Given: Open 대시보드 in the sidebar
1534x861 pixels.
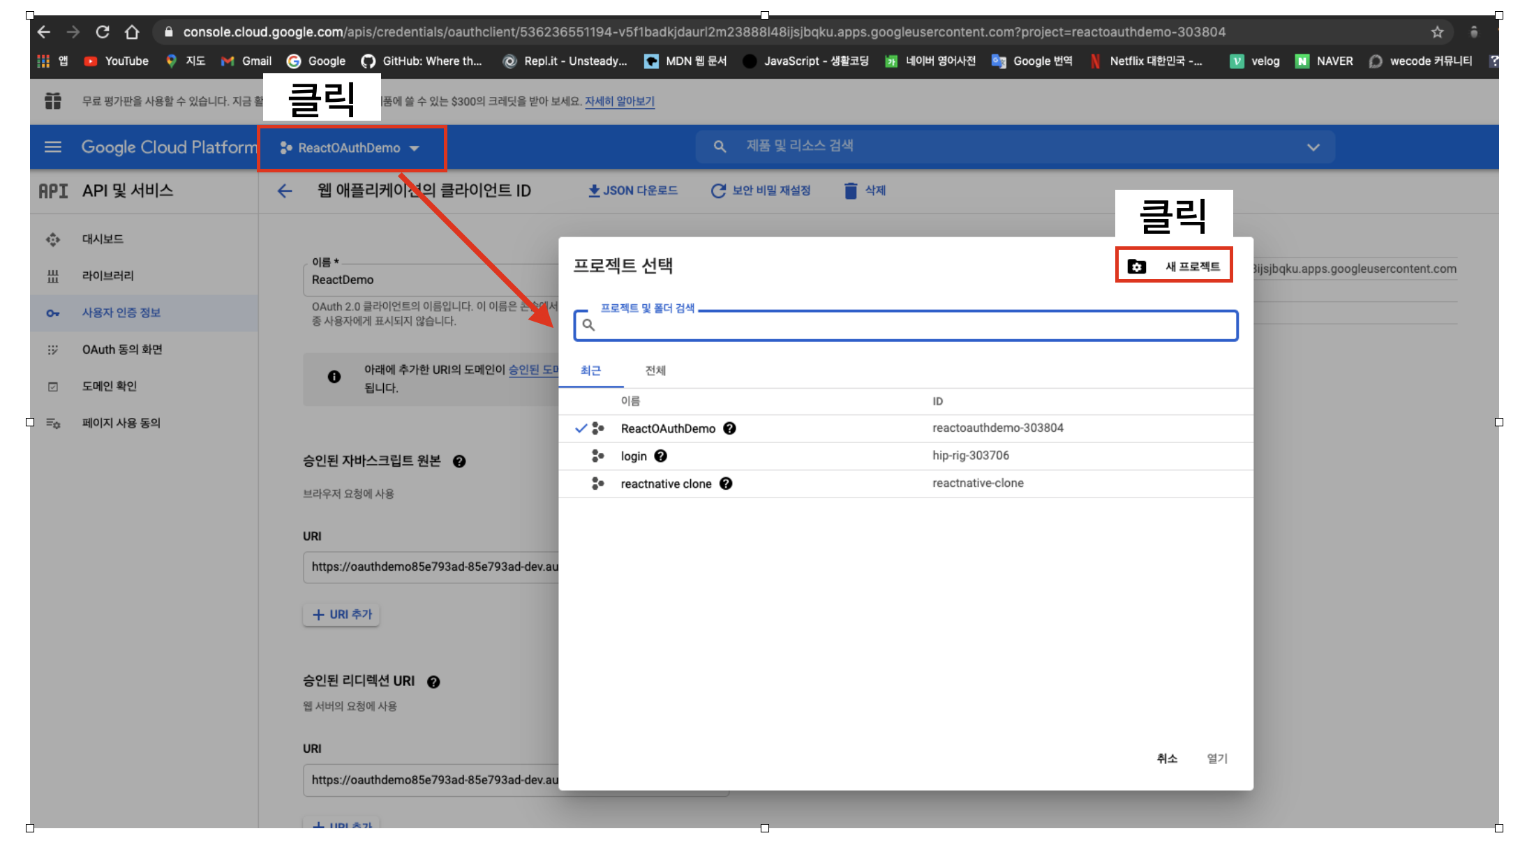Looking at the screenshot, I should (144, 239).
